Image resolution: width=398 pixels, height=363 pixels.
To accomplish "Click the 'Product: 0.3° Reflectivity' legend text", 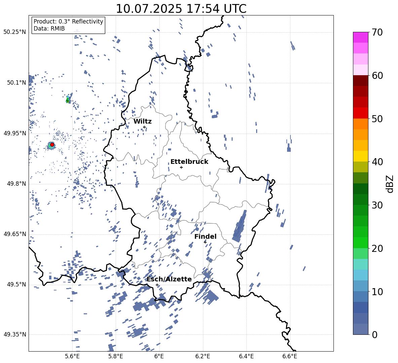I will point(68,21).
